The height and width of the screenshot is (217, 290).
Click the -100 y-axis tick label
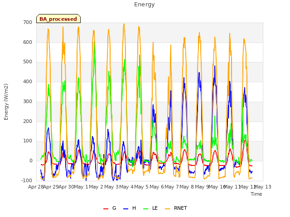[27, 180]
